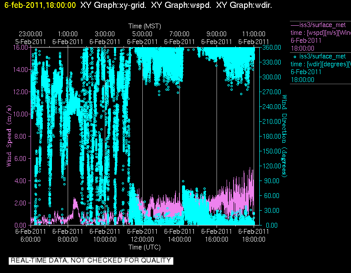This screenshot has height=273, width=351.
Task: Click the pink wspd legend entry iss3/surface_met
Action: click(323, 25)
